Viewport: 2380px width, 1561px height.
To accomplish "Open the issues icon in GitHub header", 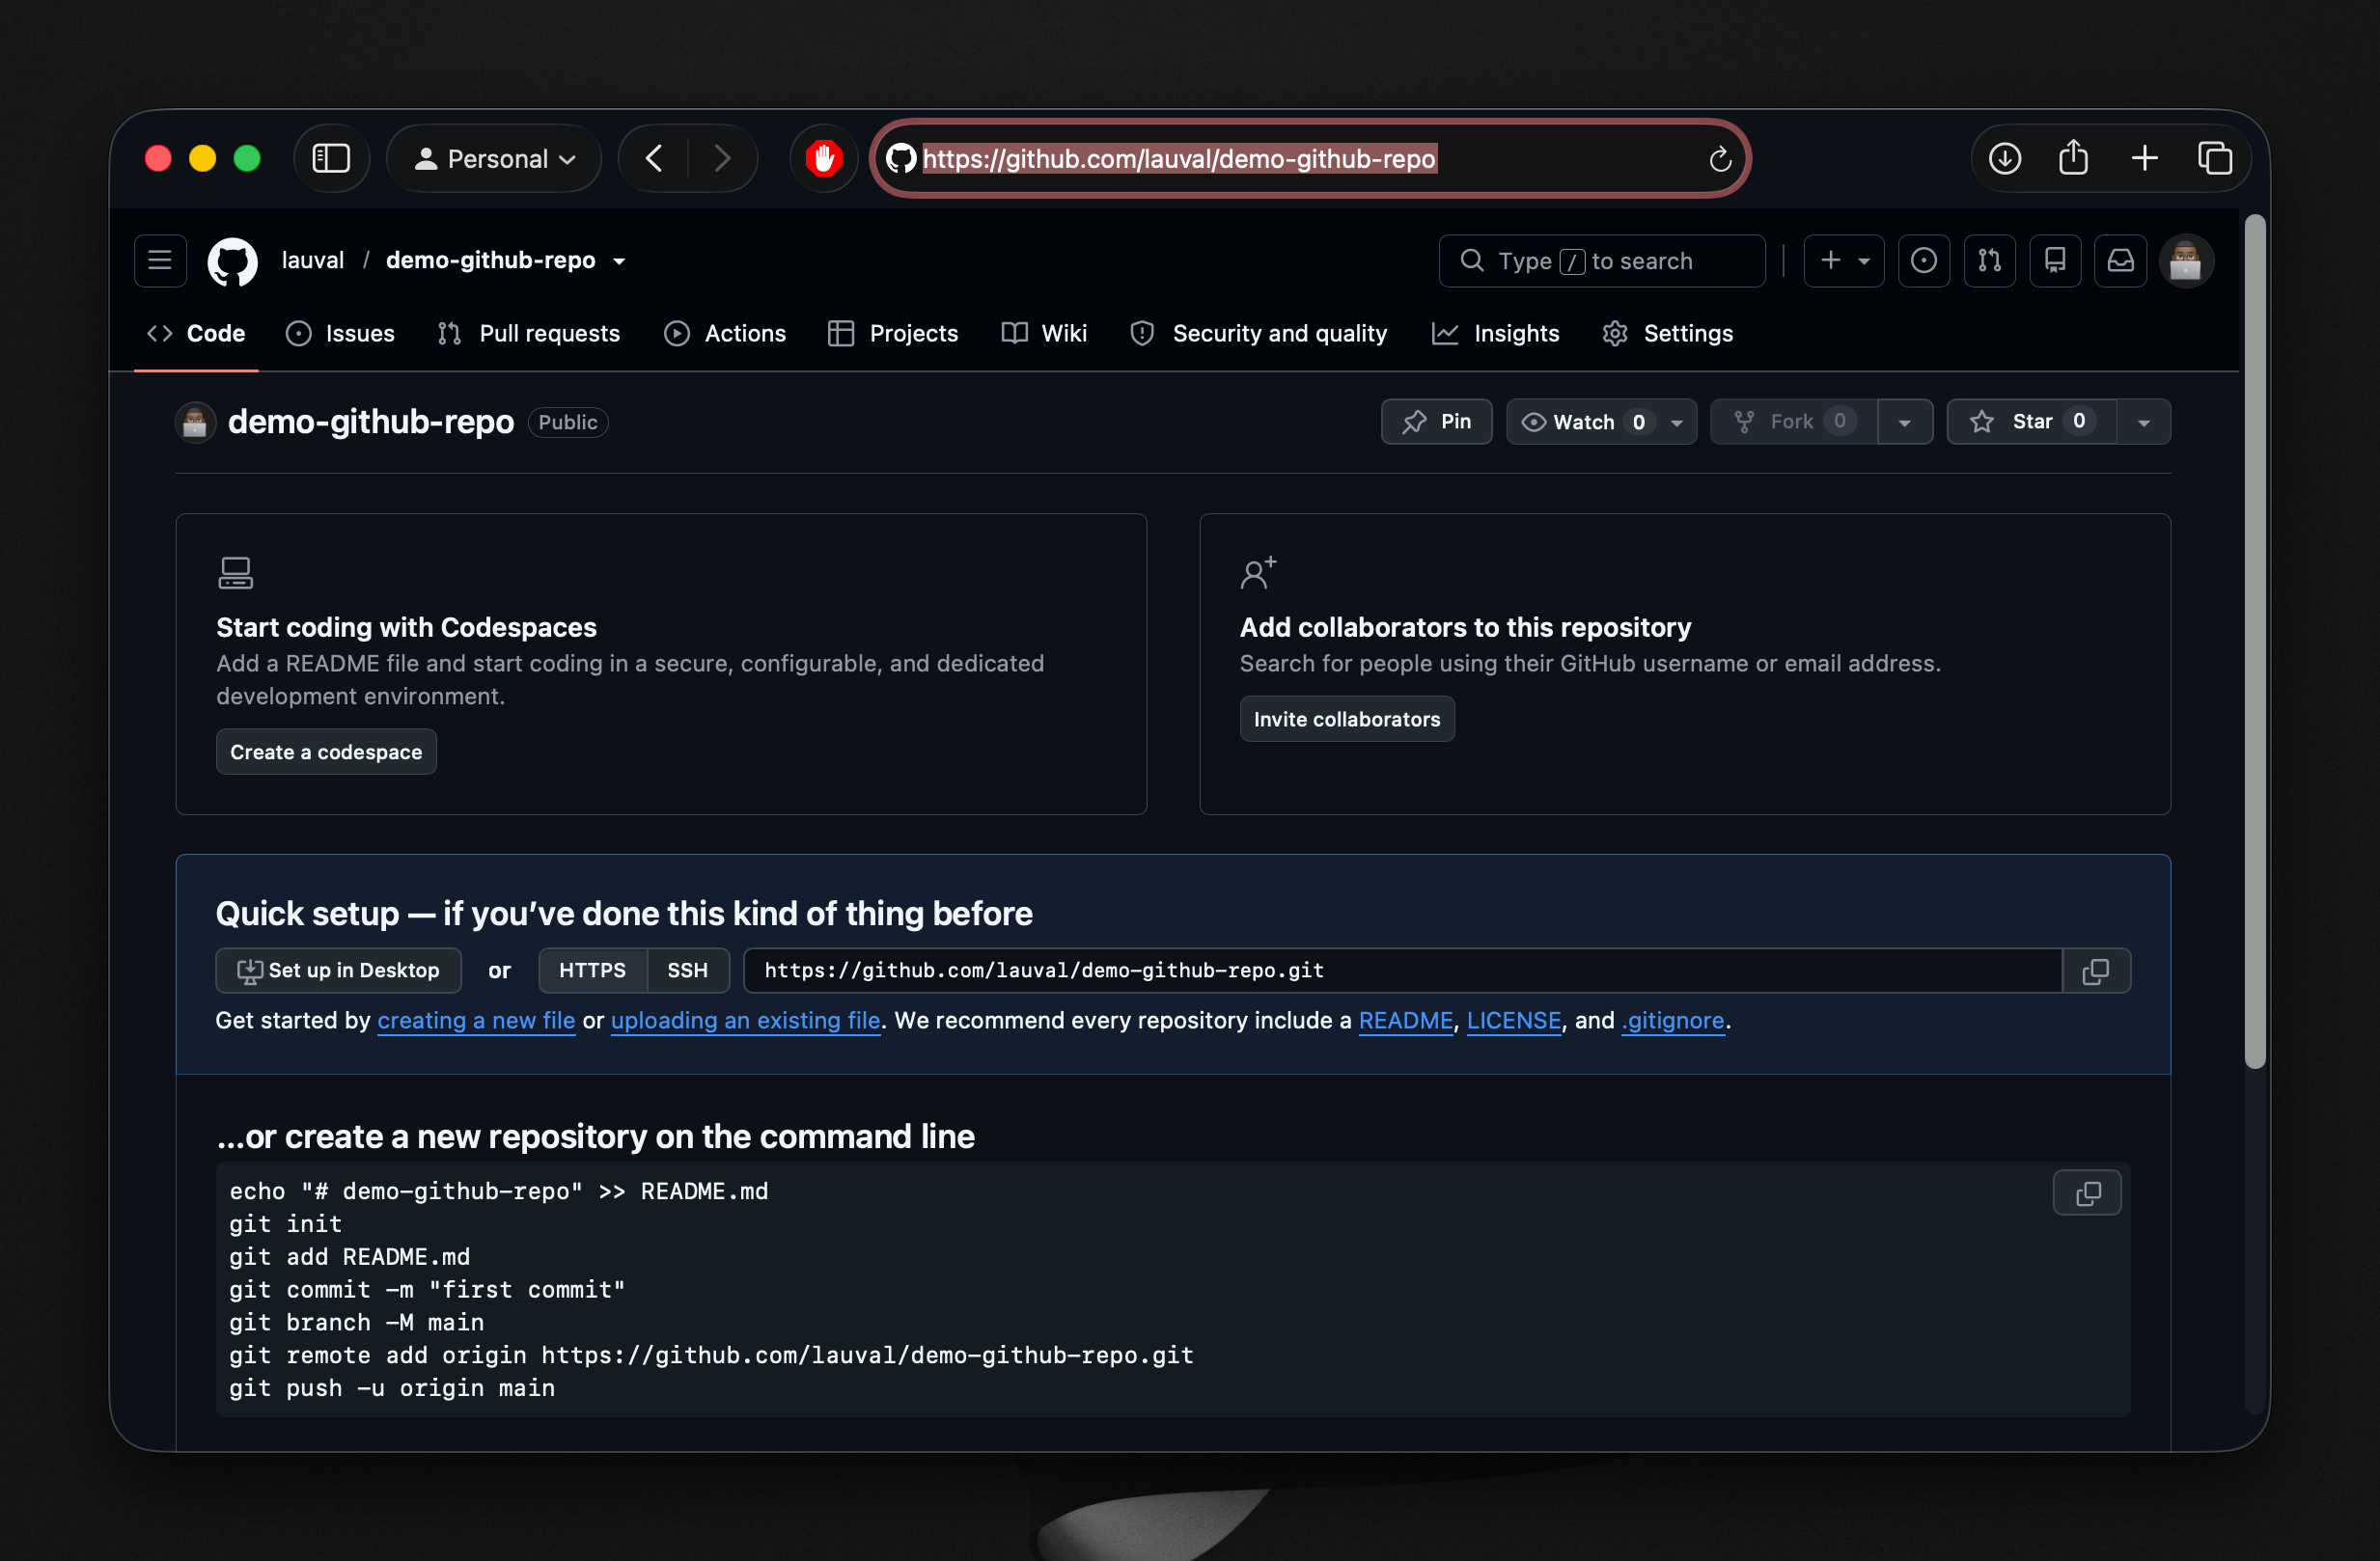I will [1923, 260].
